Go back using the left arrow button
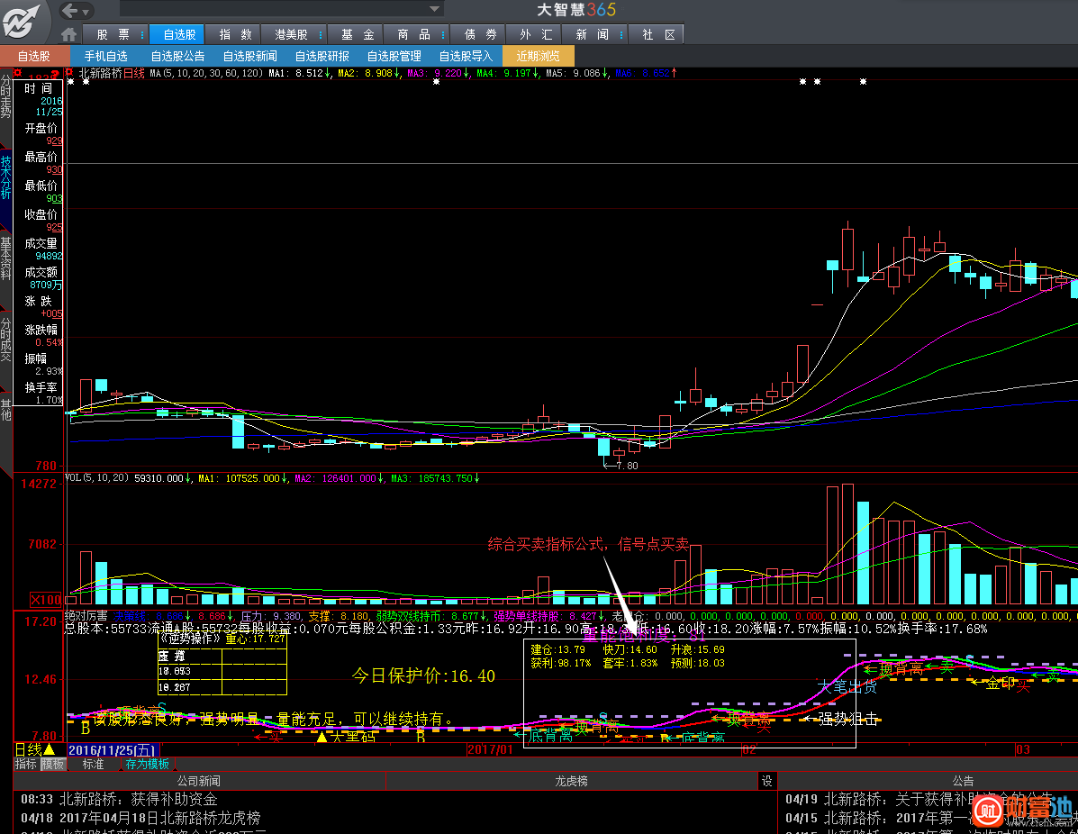This screenshot has width=1078, height=834. 70,10
